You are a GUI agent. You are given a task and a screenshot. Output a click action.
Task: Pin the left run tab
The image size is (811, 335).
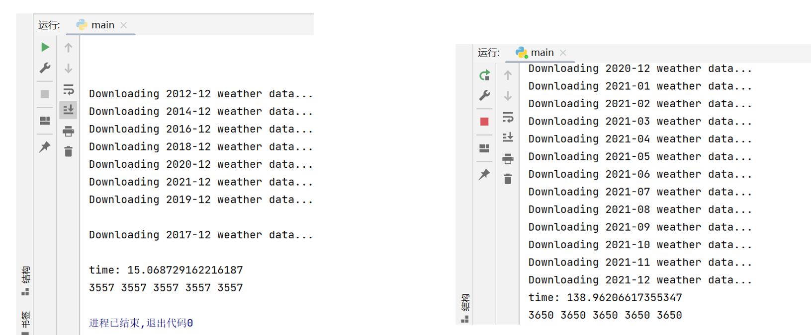(x=45, y=146)
